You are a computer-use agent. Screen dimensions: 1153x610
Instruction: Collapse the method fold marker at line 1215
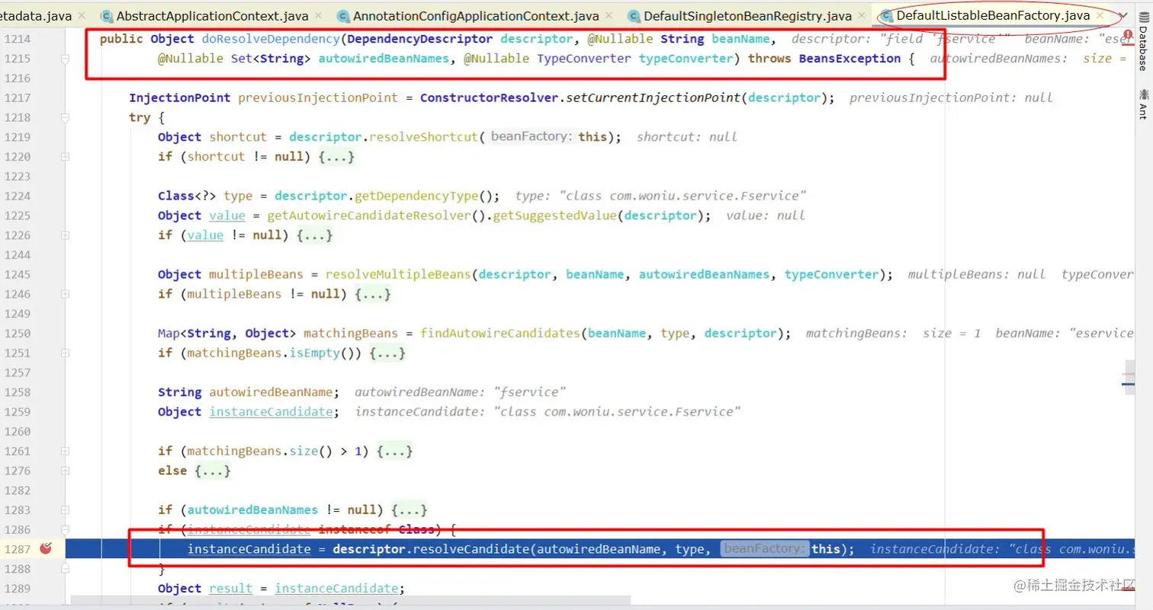click(x=66, y=59)
